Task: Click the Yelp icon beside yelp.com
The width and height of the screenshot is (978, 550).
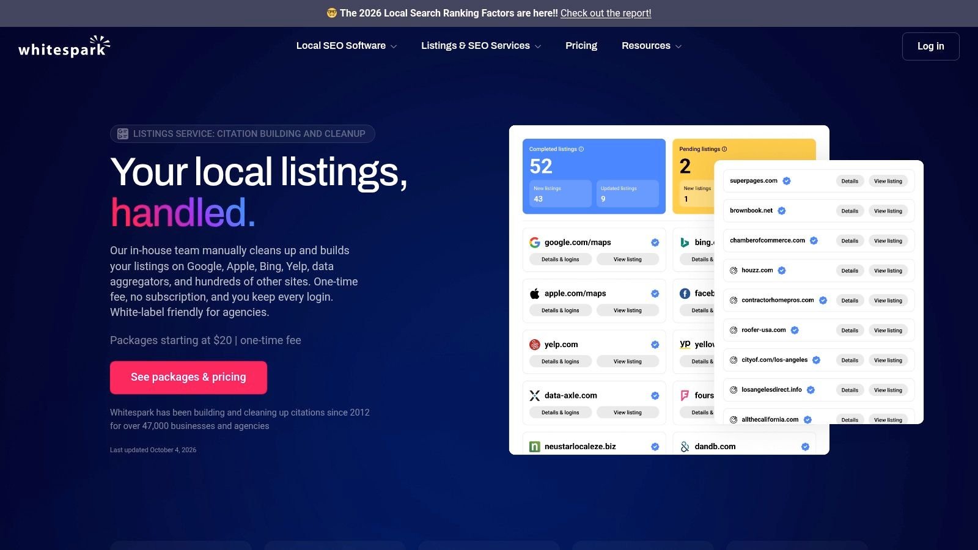Action: 535,345
